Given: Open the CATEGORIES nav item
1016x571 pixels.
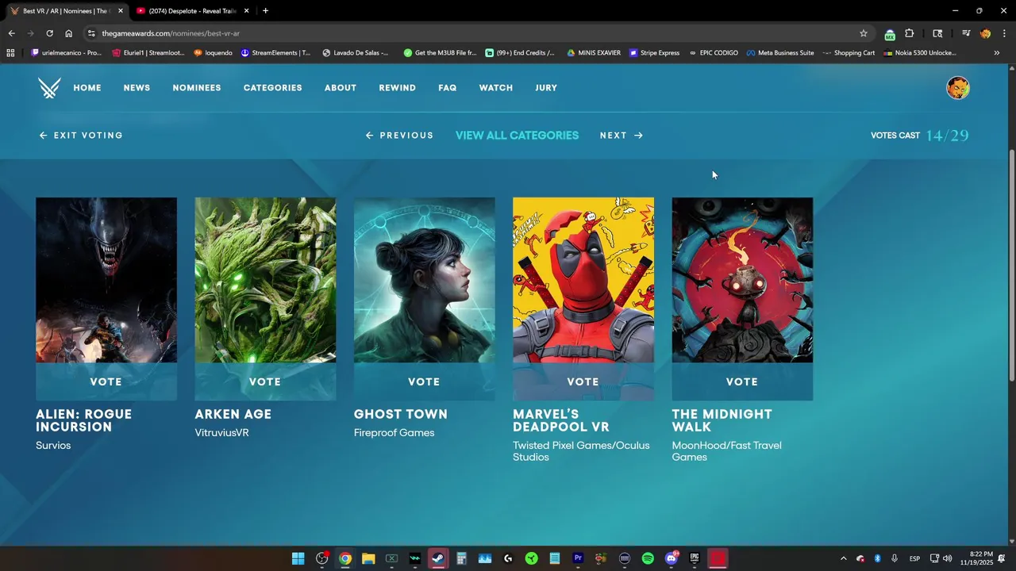Looking at the screenshot, I should coord(272,88).
